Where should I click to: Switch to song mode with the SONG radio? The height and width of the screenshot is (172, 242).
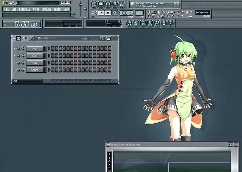click(96, 14)
